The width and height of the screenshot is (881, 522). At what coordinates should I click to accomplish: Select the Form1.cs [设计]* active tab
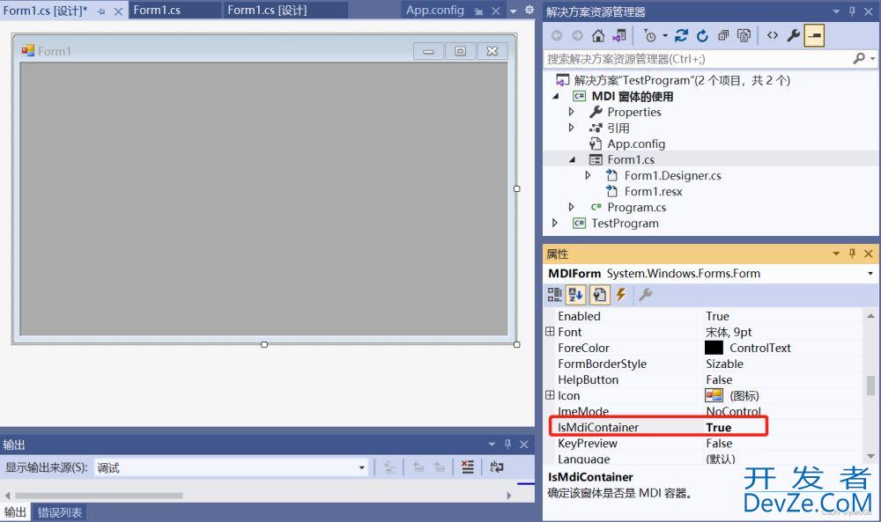46,11
